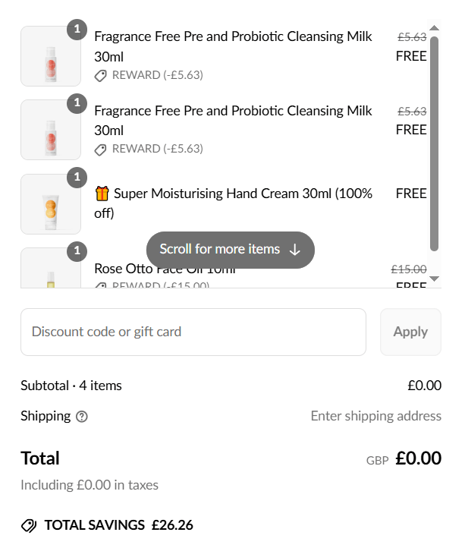465x548 pixels.
Task: Click the reward tag icon on second Cleansing Milk
Action: point(101,150)
